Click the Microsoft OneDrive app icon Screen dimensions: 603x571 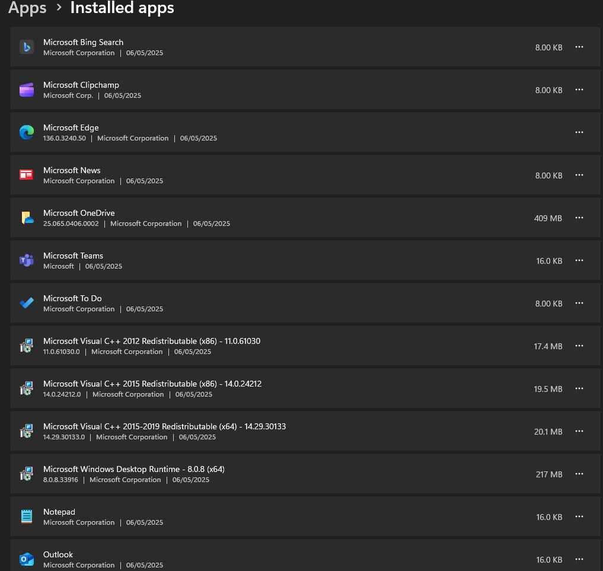click(27, 218)
